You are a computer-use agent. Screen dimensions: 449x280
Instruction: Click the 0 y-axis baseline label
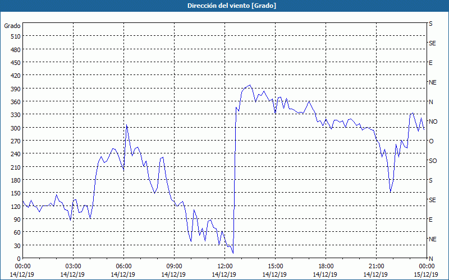pos(19,259)
